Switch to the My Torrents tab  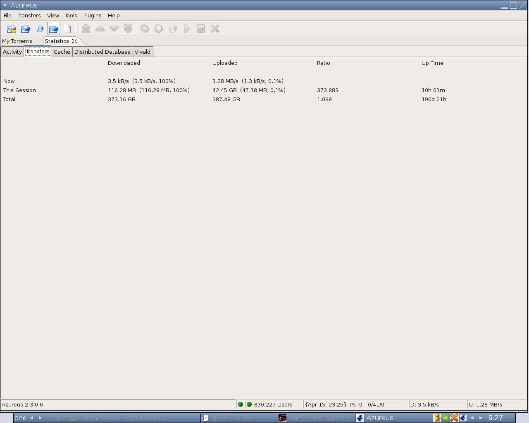tap(17, 41)
